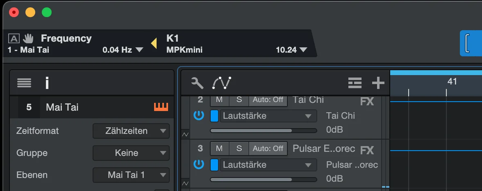This screenshot has width=482, height=191.
Task: Click the Tai Chi track name
Action: click(308, 100)
